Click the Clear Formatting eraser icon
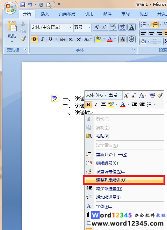 [113, 27]
